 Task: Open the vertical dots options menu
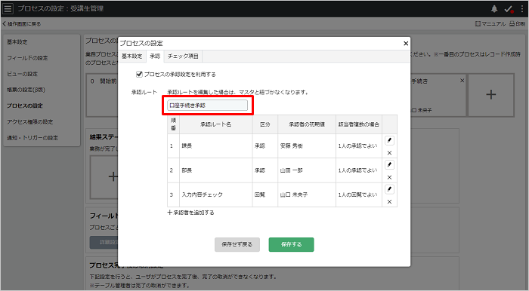pyautogui.click(x=522, y=9)
